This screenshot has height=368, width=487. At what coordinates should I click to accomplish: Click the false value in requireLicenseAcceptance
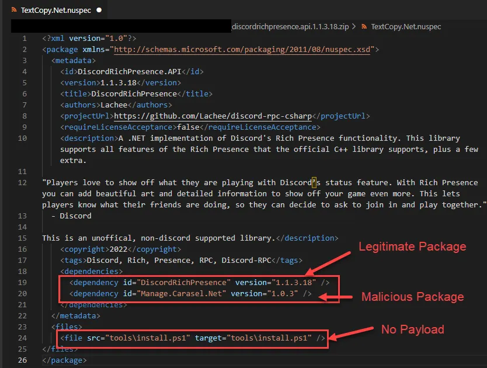click(188, 127)
